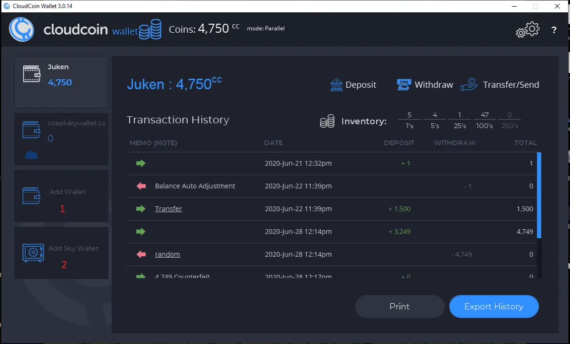This screenshot has height=344, width=570.
Task: Click the DATE column header
Action: (x=274, y=143)
